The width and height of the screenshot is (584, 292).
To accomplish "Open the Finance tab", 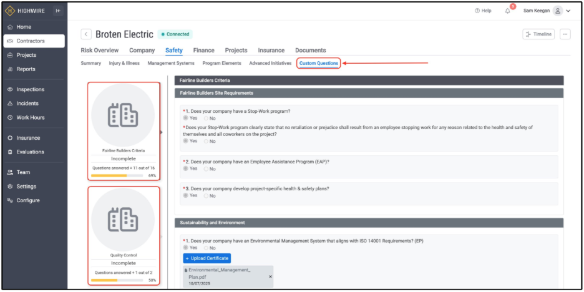I will tap(204, 51).
